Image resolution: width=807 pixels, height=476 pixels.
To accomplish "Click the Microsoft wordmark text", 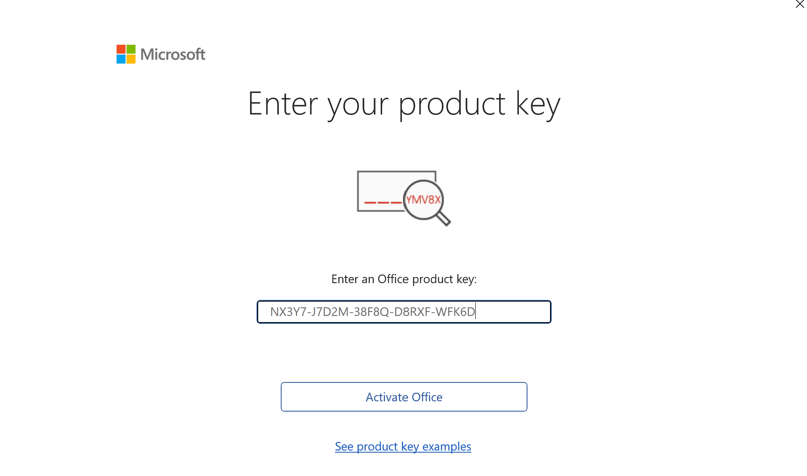I will tap(173, 54).
